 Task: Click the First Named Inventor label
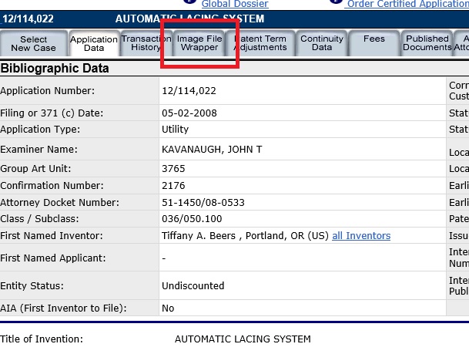point(52,236)
